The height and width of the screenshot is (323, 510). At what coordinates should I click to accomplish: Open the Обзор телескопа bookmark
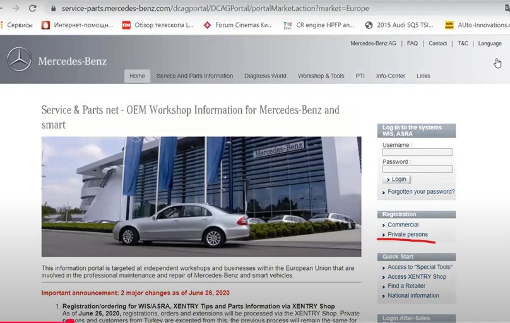pyautogui.click(x=158, y=25)
